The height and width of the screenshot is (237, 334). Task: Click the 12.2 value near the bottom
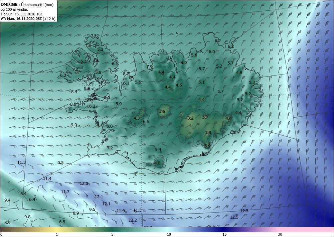133,220
